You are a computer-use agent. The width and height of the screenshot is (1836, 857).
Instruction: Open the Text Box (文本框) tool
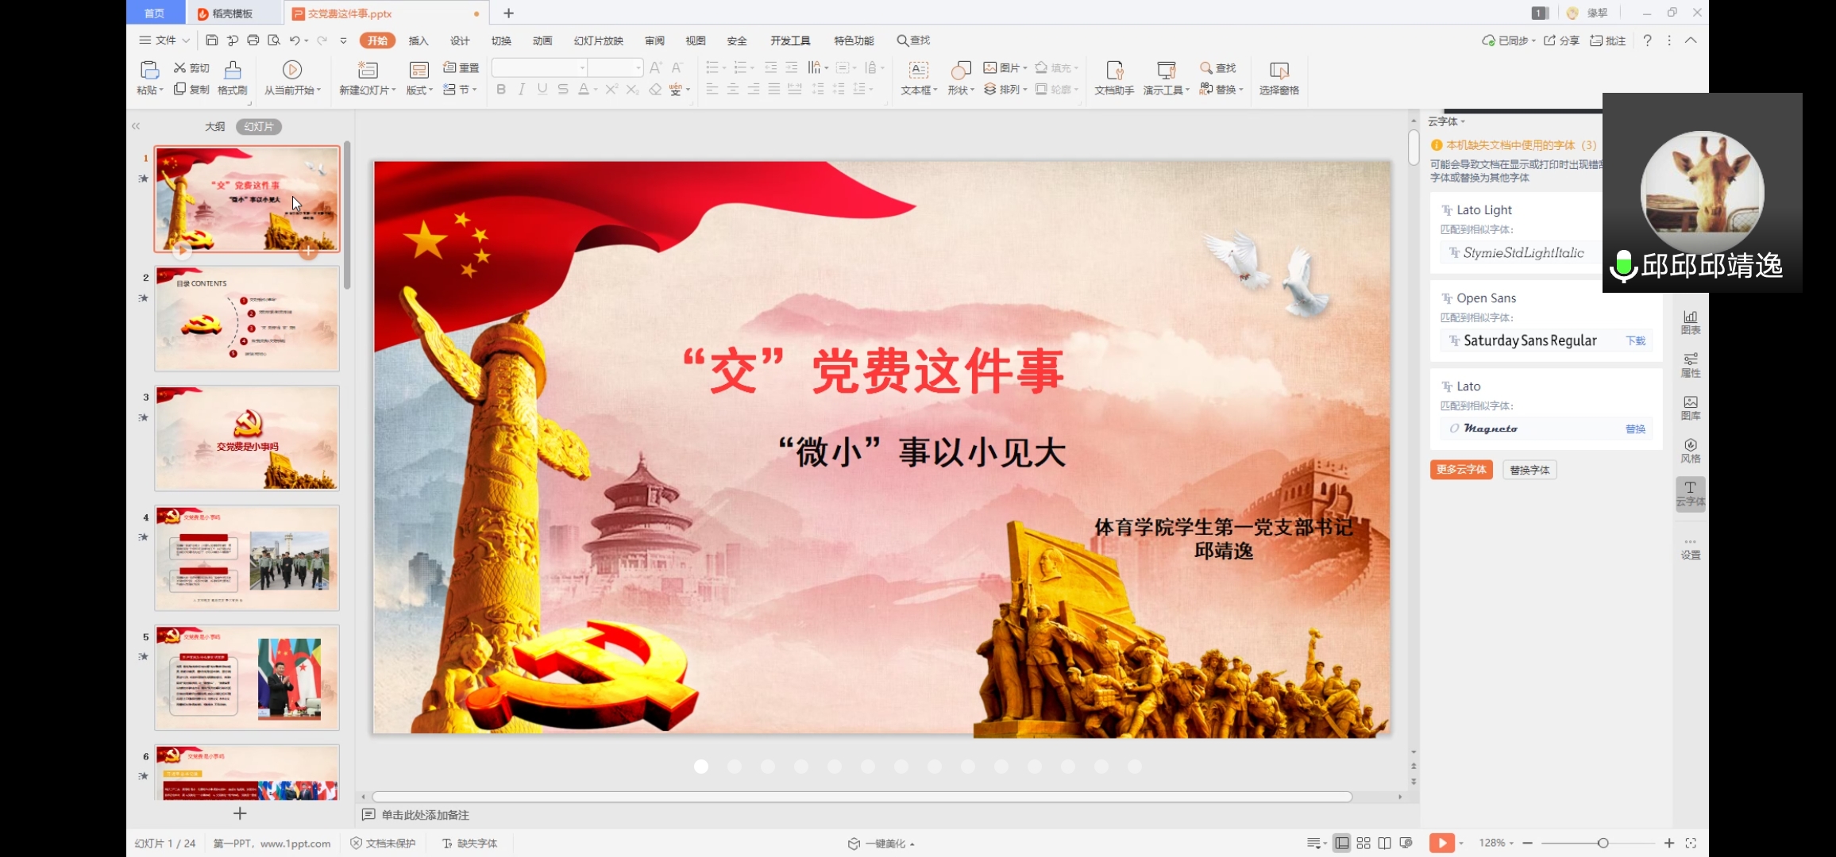click(918, 71)
